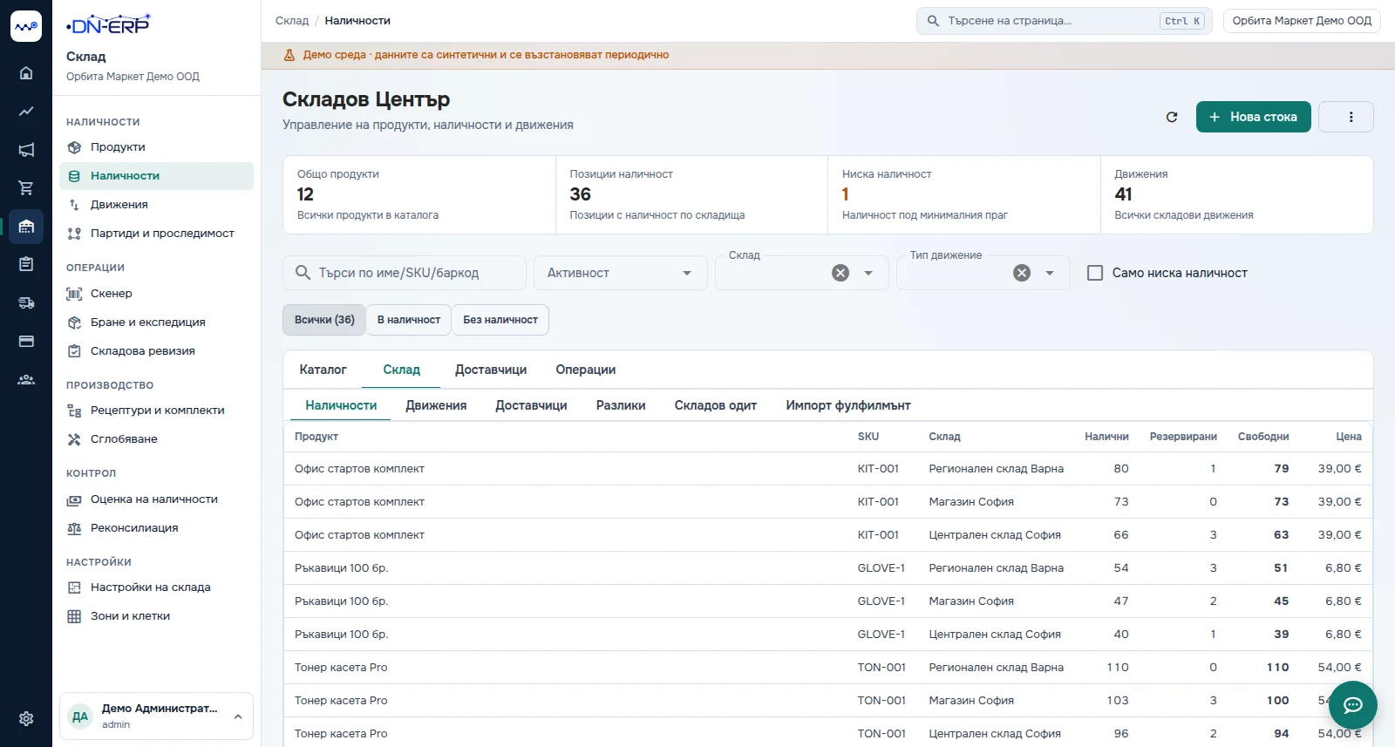Clear the Склад filter selection
The width and height of the screenshot is (1395, 747).
click(x=840, y=273)
